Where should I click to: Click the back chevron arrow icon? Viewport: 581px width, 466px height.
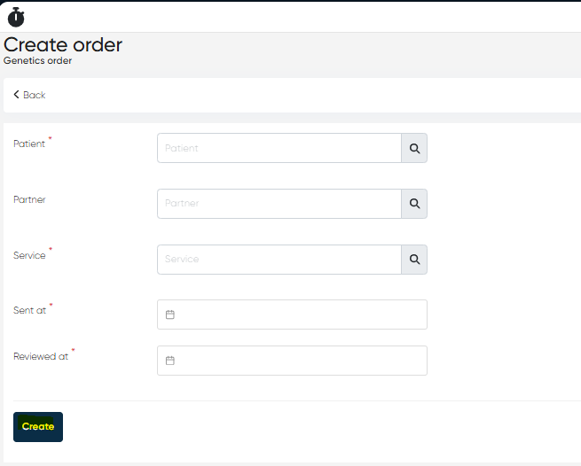point(16,95)
